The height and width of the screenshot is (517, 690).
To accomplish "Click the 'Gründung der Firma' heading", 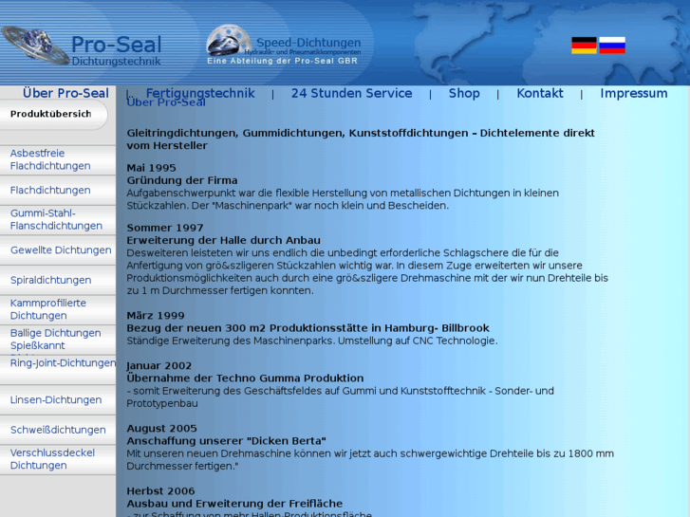I will pos(182,180).
